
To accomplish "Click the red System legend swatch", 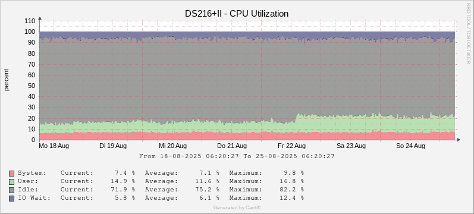I will coord(12,173).
